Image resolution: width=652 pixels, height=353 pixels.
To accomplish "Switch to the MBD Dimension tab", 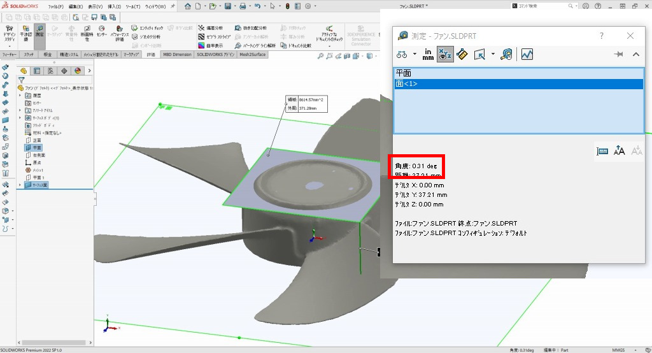I will point(177,55).
